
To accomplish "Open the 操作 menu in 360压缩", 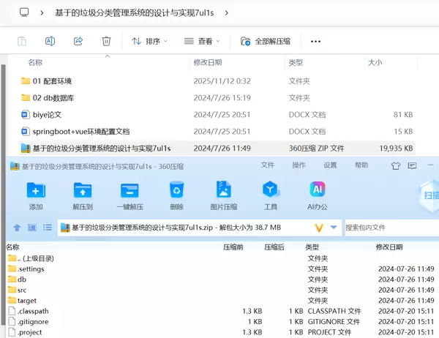I will click(x=299, y=165).
